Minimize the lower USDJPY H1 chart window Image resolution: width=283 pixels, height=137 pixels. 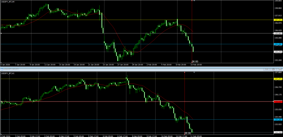267,68
